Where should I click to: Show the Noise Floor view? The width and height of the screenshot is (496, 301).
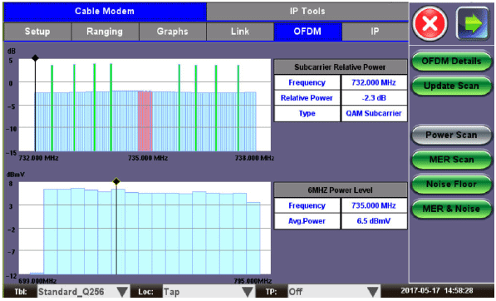coord(451,185)
